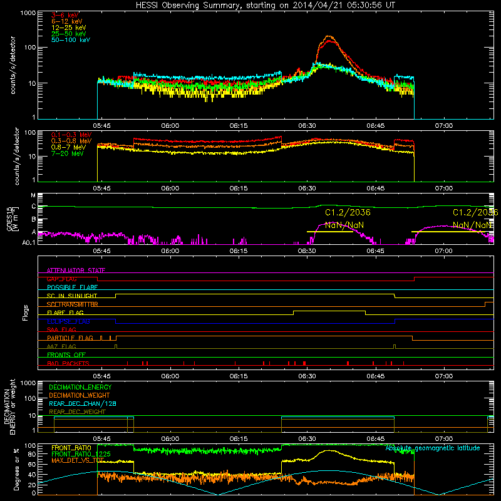This screenshot has width=501, height=501.
Task: Select the 50-100 keV legend label
Action: pyautogui.click(x=71, y=40)
